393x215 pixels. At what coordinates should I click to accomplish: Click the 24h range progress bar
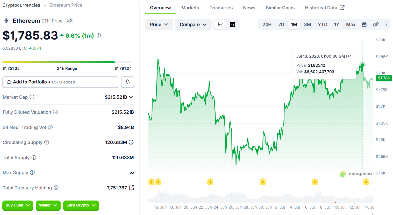(67, 62)
